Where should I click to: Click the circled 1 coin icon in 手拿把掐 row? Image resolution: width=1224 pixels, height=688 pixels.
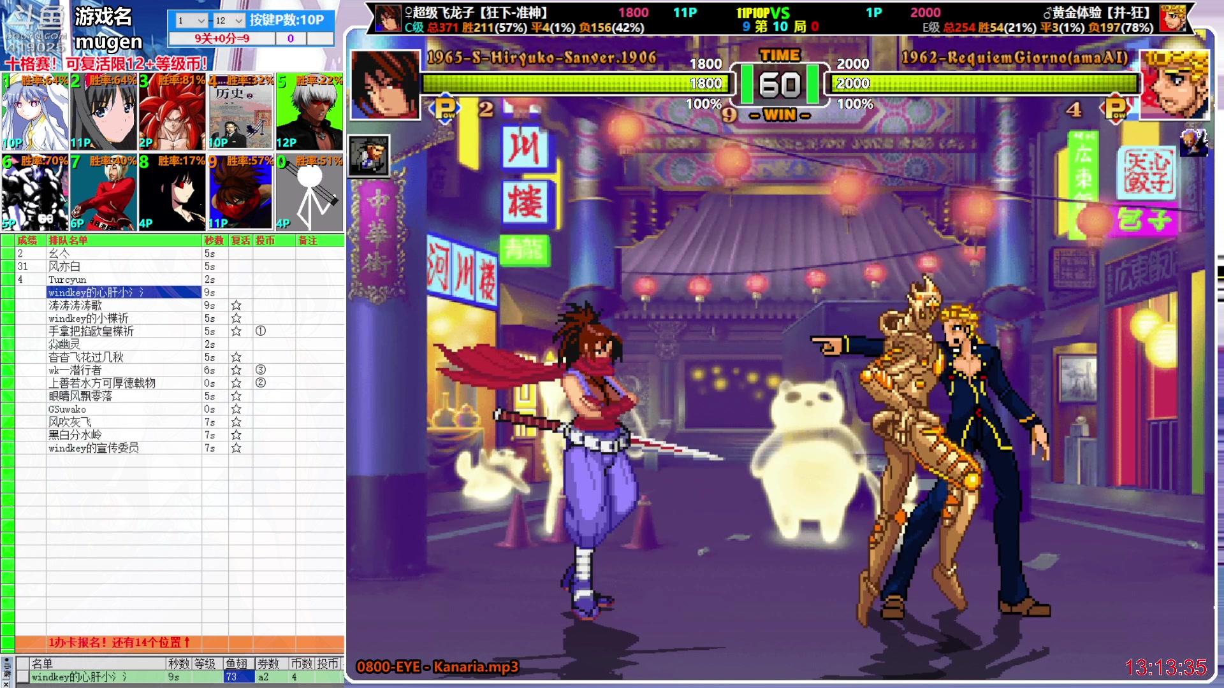(x=260, y=331)
